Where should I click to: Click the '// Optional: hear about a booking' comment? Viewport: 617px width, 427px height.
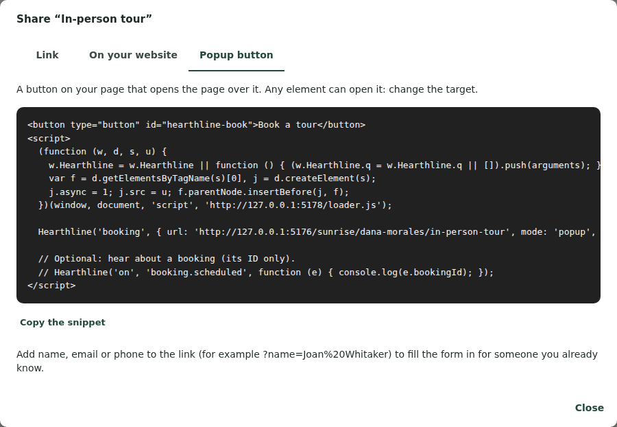point(167,259)
